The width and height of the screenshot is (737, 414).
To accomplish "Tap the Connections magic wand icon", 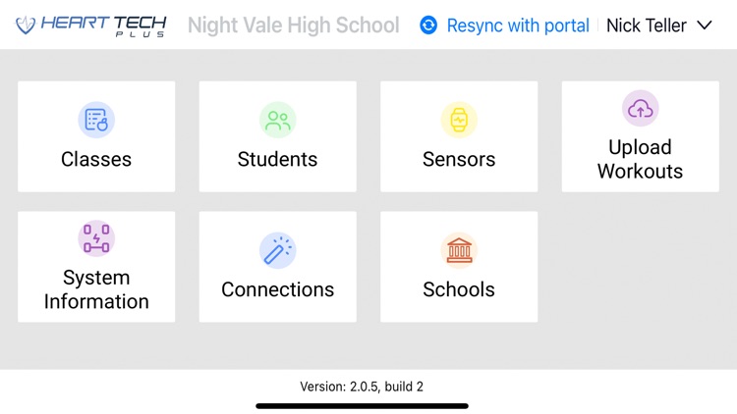I will [277, 250].
